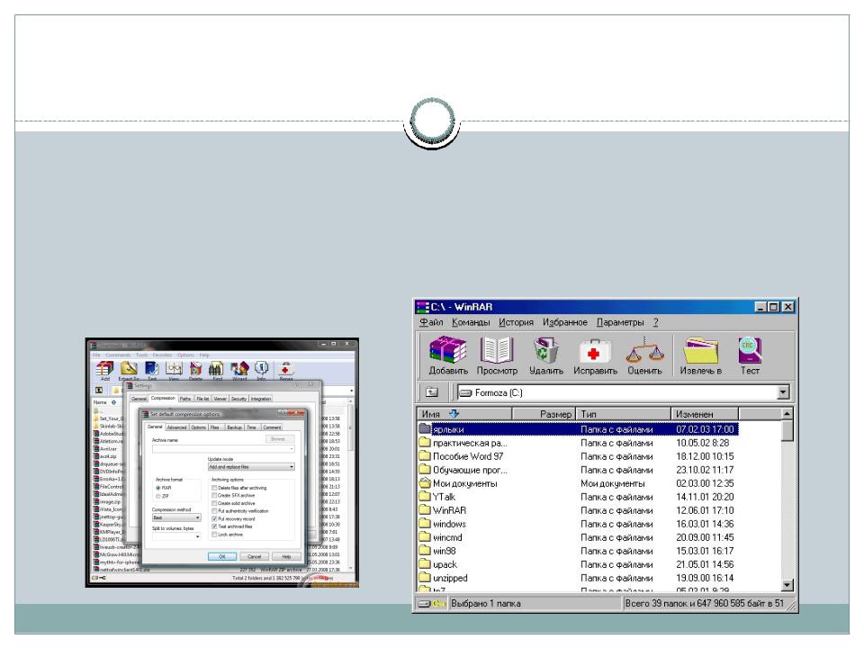864x648 pixels.
Task: Click the Тест (Test) CRC icon
Action: click(x=750, y=350)
